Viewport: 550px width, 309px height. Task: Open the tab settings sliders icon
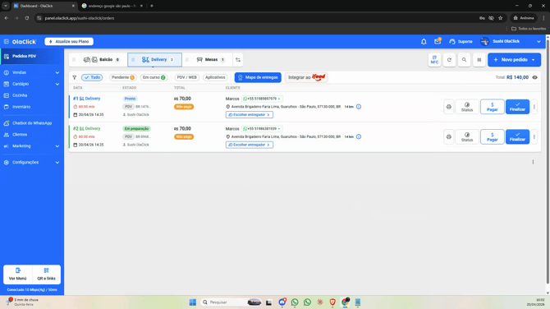point(238,60)
